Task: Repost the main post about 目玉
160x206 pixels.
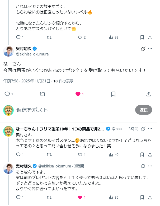Action: (43, 94)
